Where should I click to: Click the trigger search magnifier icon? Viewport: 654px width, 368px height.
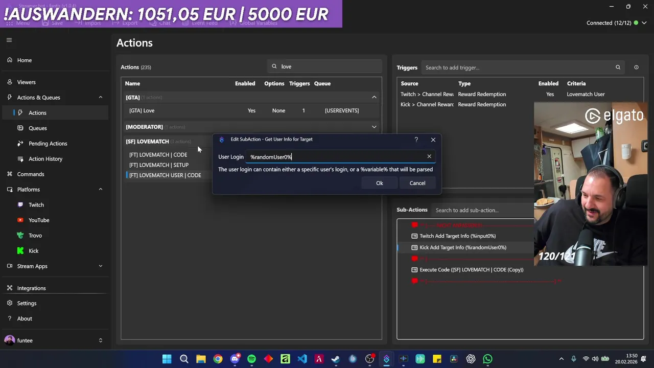(618, 67)
